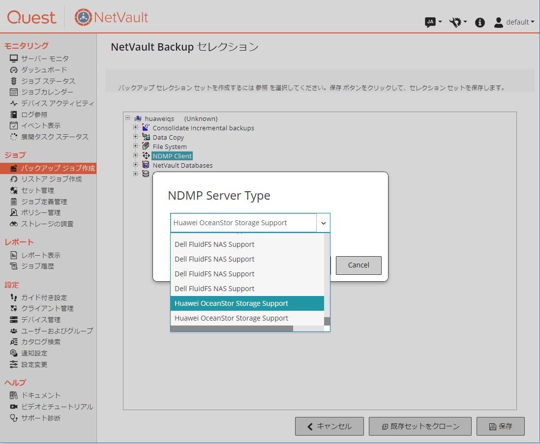
Task: Select バックアップ ジョブ作成 menu item
Action: [48, 168]
